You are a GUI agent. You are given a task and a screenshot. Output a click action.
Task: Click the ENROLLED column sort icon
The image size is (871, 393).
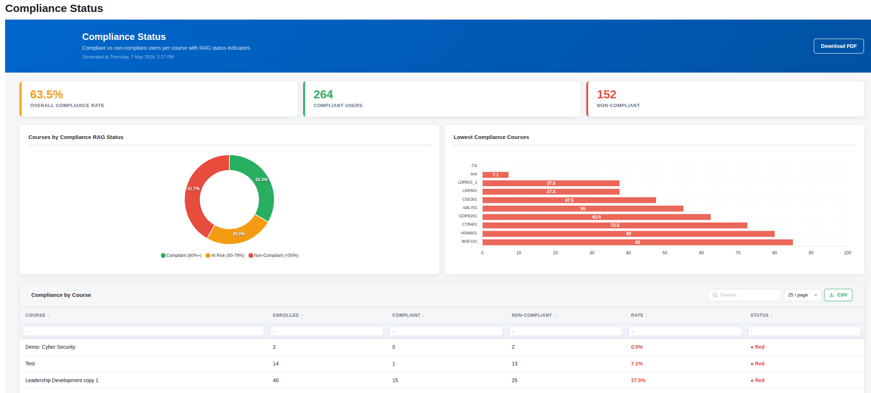click(x=302, y=316)
